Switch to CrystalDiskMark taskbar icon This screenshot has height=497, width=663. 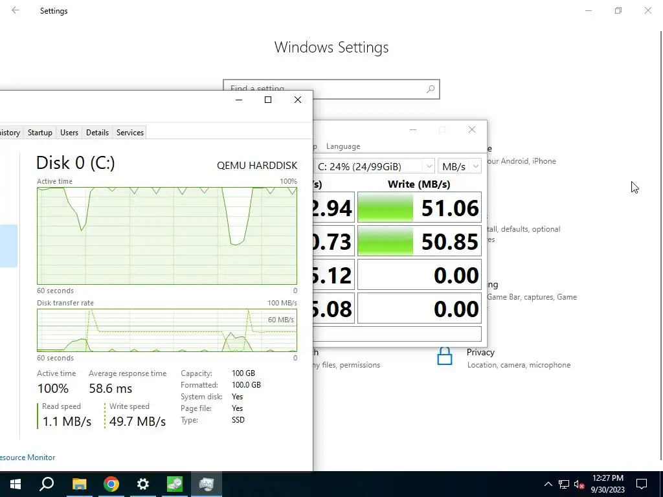pos(175,484)
